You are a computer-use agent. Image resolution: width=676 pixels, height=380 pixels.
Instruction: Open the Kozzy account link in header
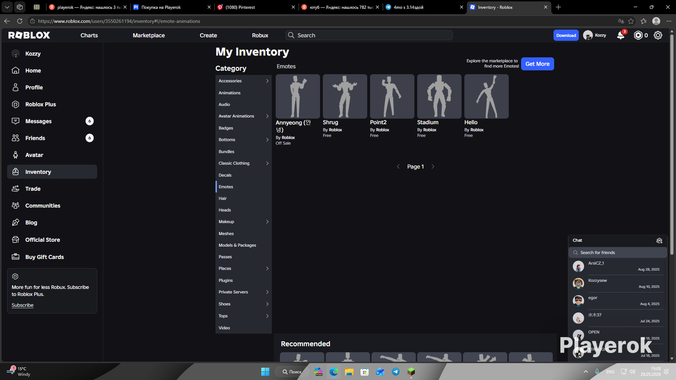pos(595,35)
